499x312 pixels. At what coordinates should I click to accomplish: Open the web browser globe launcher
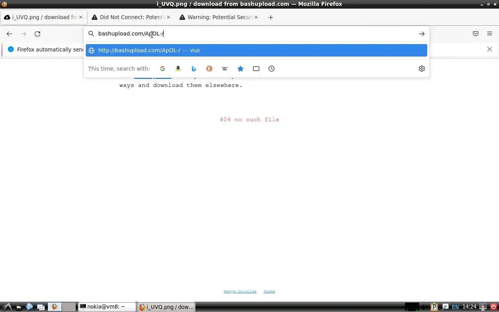(x=29, y=307)
